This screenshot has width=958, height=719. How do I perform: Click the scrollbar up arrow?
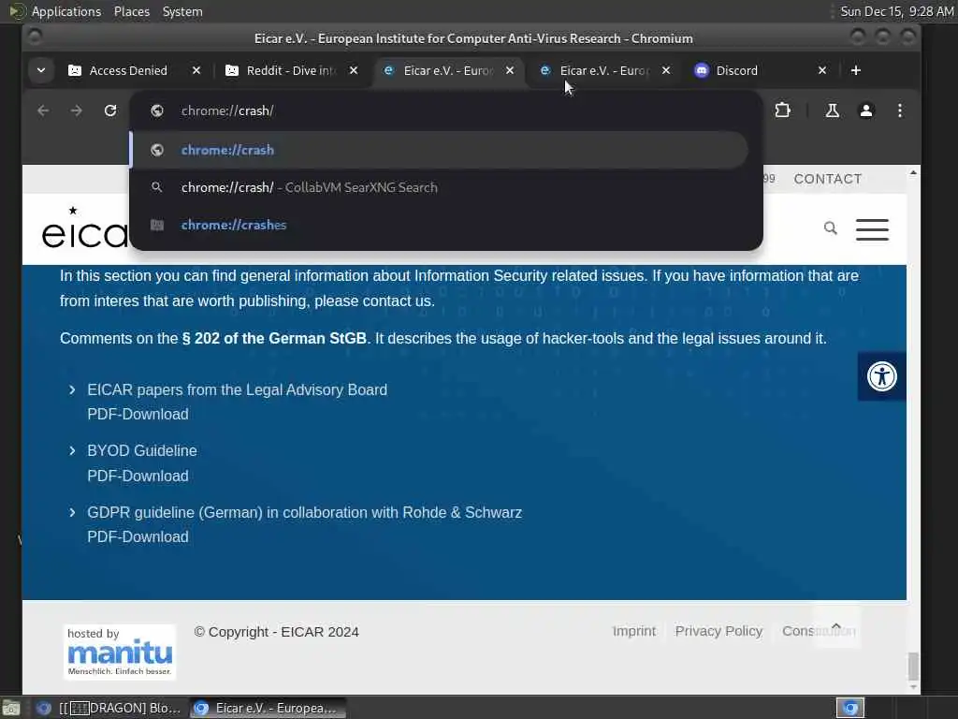(x=913, y=173)
